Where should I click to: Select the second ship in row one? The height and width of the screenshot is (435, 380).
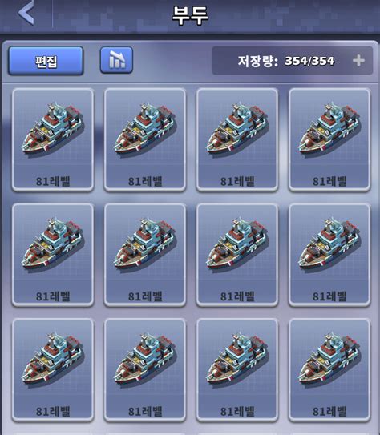145,140
